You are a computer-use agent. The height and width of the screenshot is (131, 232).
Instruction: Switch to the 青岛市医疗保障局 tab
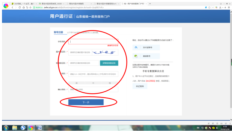click(79, 4)
